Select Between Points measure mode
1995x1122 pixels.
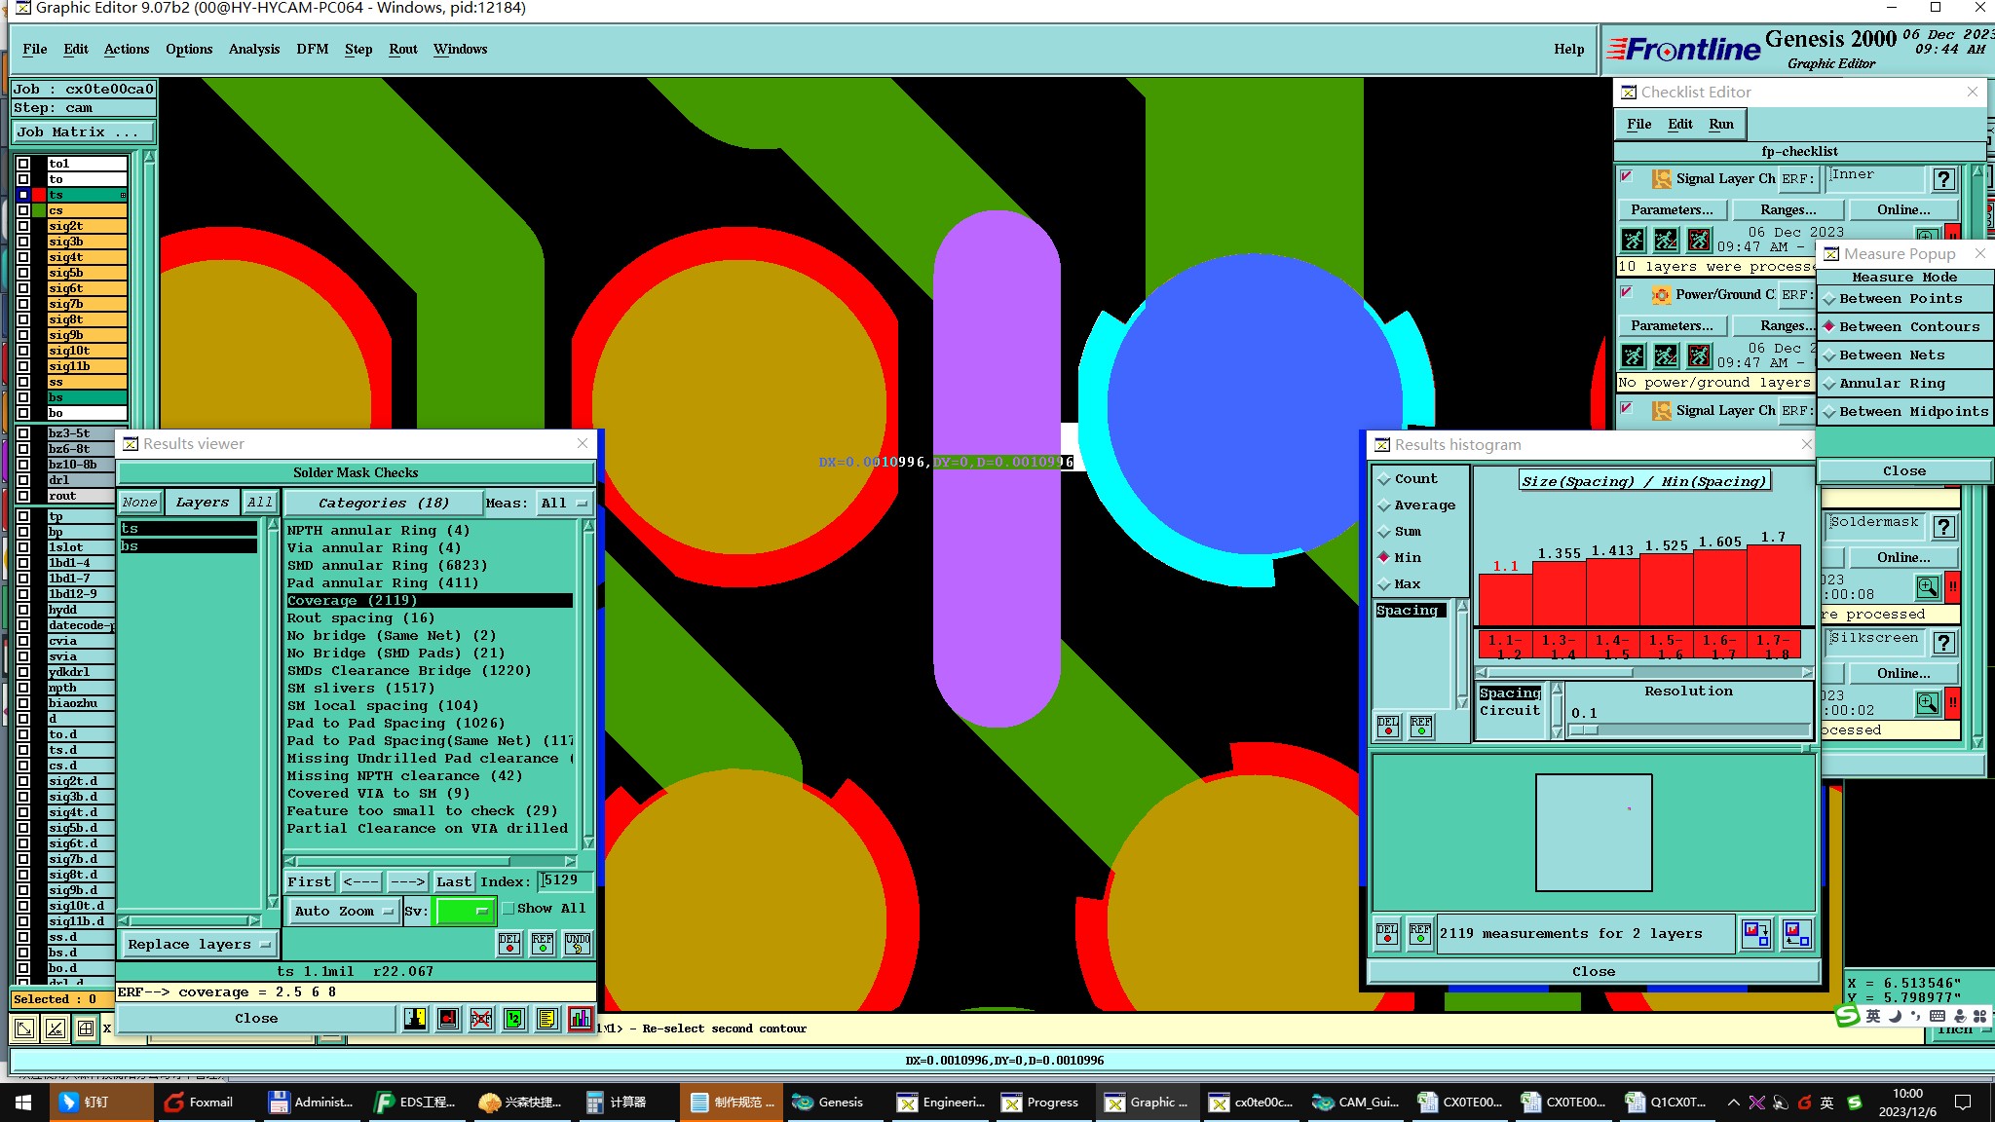(1900, 299)
